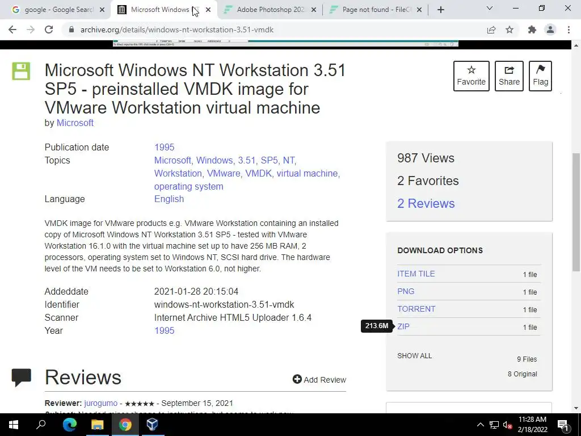Viewport: 581px width, 436px height.
Task: Click the page vertical scrollbar thumb
Action: (x=576, y=211)
